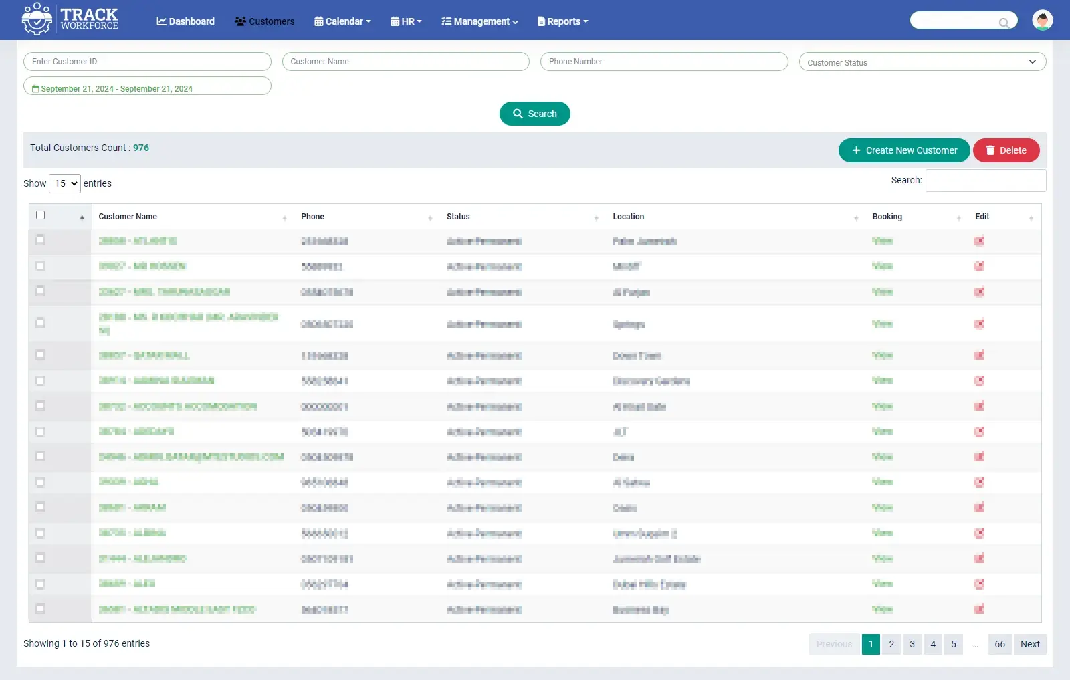Go to page 2
Viewport: 1070px width, 680px height.
(891, 644)
